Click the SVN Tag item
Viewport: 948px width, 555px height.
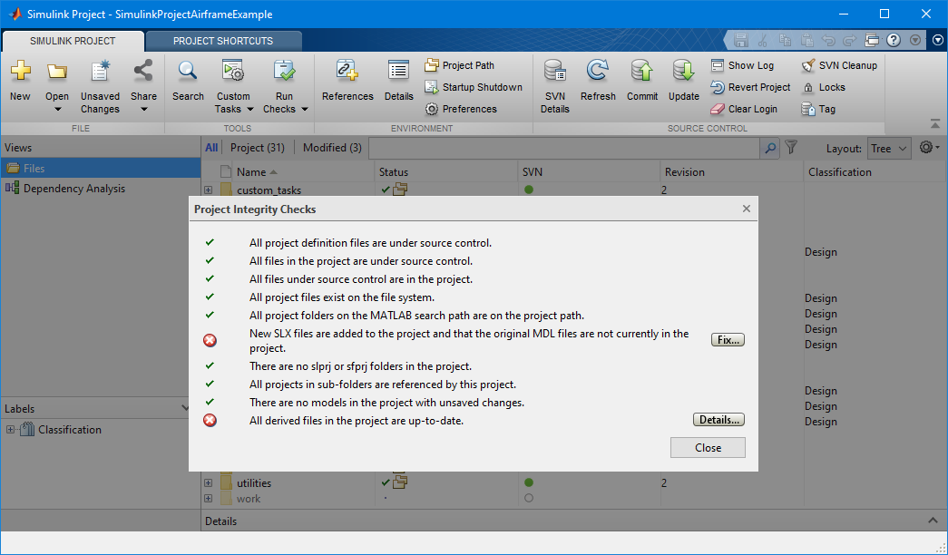point(818,109)
